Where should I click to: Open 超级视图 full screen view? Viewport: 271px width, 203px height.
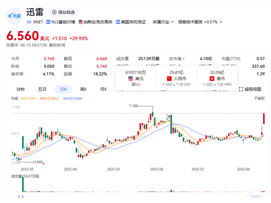click(x=250, y=89)
